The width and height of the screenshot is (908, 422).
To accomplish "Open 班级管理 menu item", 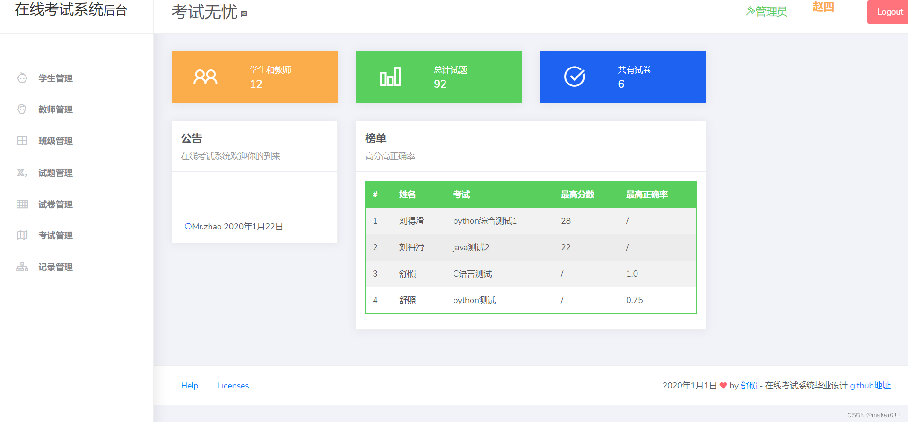I will click(55, 141).
